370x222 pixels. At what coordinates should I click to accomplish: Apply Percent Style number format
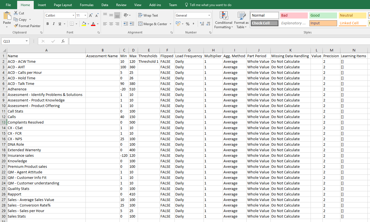[187, 24]
